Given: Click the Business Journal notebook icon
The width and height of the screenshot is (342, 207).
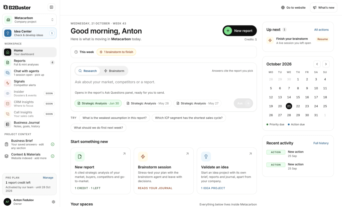Looking at the screenshot, I should [x=8, y=124].
